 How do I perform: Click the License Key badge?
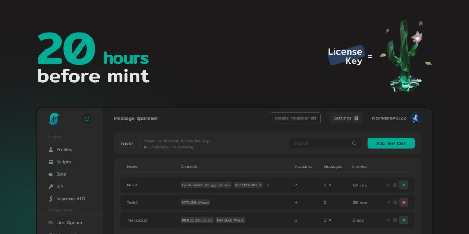346,55
